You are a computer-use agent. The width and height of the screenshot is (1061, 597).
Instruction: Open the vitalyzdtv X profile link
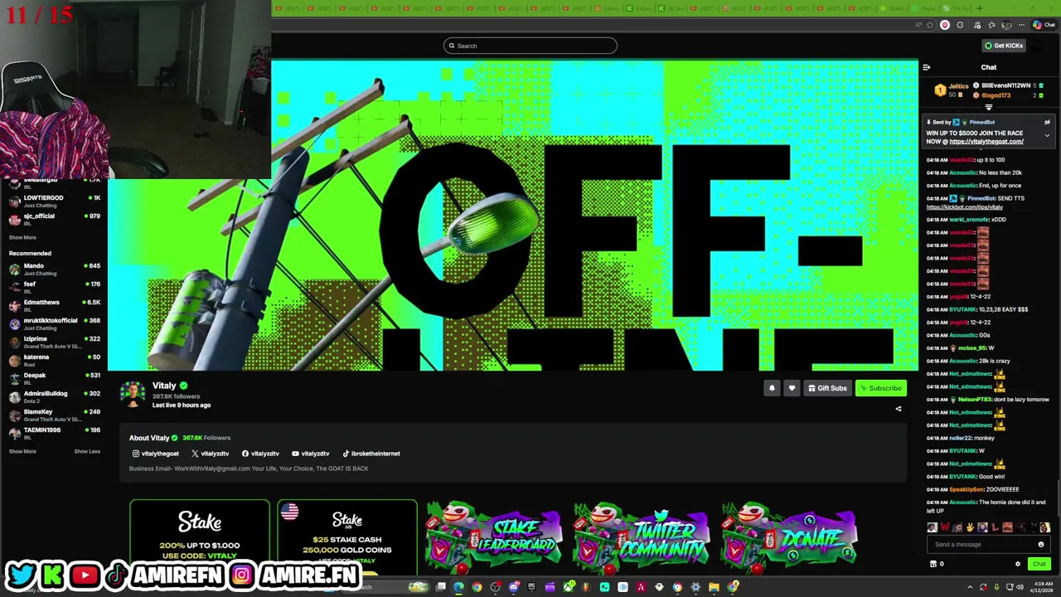pyautogui.click(x=210, y=454)
